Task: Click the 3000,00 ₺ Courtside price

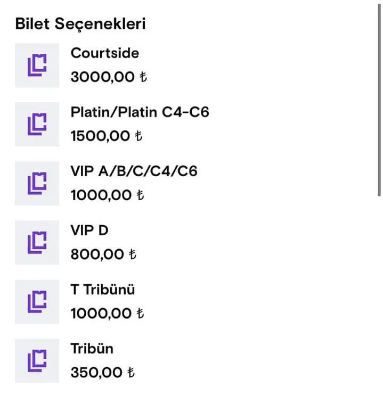Action: 108,77
